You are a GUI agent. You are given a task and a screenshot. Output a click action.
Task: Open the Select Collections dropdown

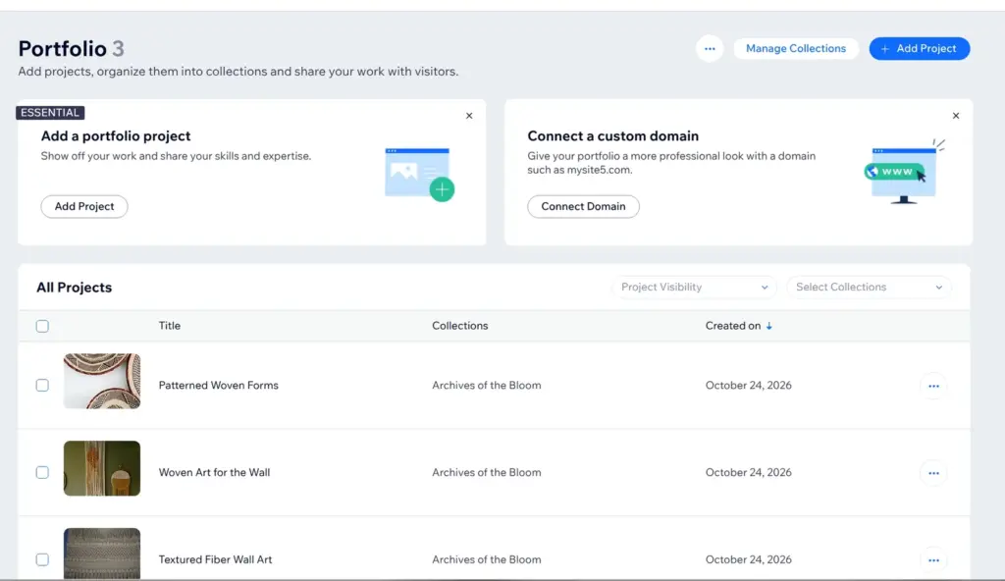point(869,288)
